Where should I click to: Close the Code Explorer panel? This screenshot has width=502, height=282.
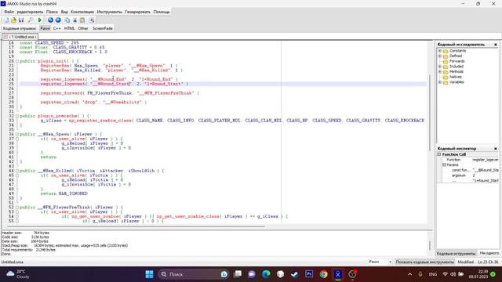496,45
